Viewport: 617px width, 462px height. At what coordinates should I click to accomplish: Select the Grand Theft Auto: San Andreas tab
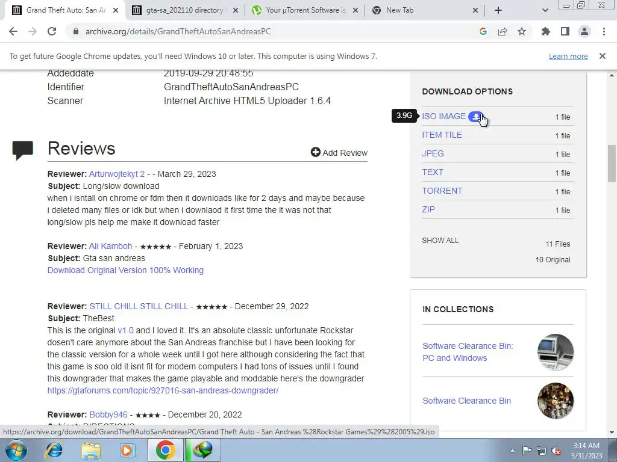pos(66,10)
